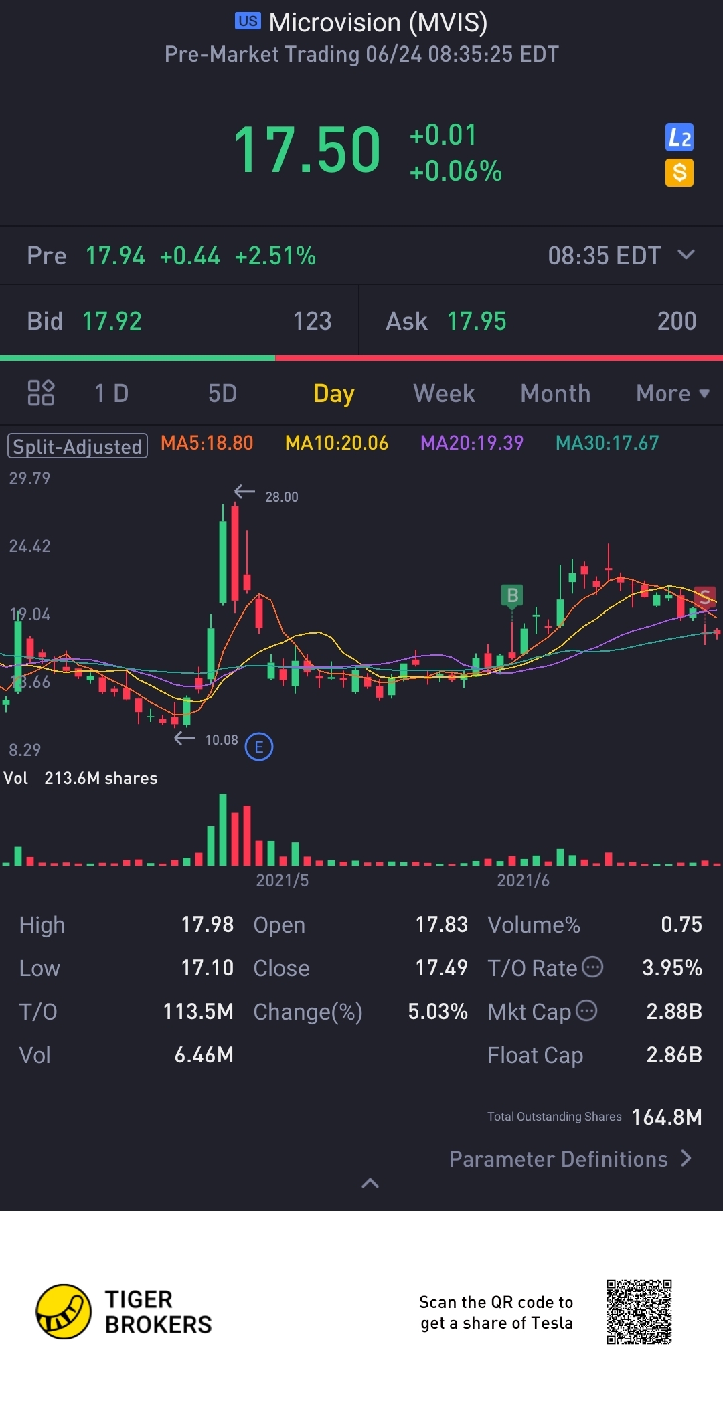Collapse the stats panel with up chevron
The height and width of the screenshot is (1413, 723).
(370, 1183)
